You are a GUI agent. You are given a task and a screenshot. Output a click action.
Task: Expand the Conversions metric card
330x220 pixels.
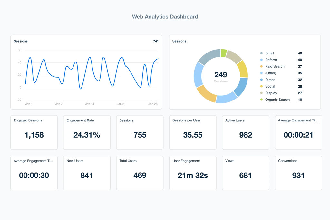tap(298, 173)
